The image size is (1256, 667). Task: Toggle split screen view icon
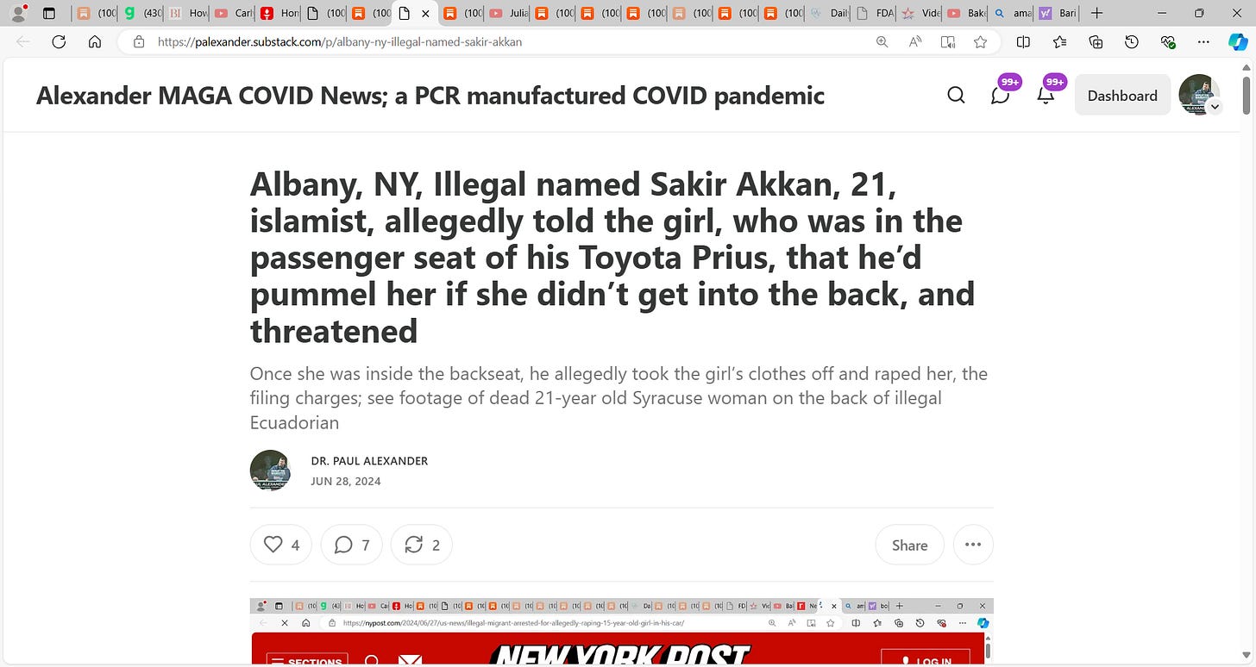click(x=1023, y=41)
